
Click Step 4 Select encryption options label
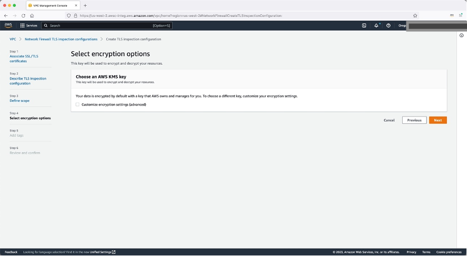click(x=30, y=118)
